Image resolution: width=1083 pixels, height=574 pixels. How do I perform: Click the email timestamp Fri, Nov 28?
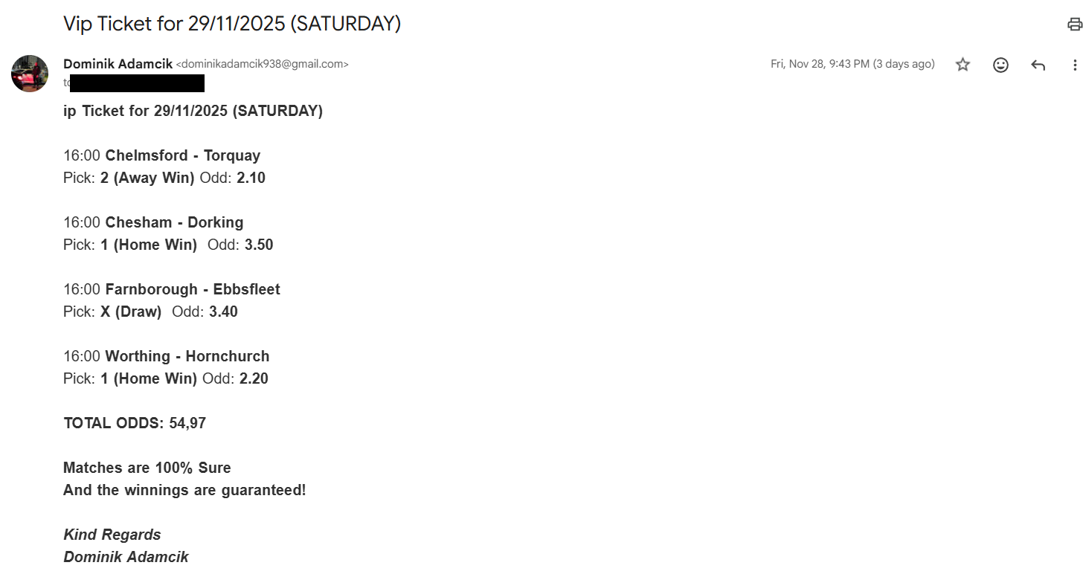coord(852,64)
